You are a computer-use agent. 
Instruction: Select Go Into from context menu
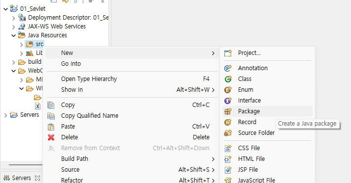132,64
